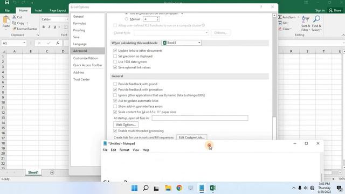This screenshot has height=194, width=345.
Task: Select the Formulas options category
Action: coord(87,23)
